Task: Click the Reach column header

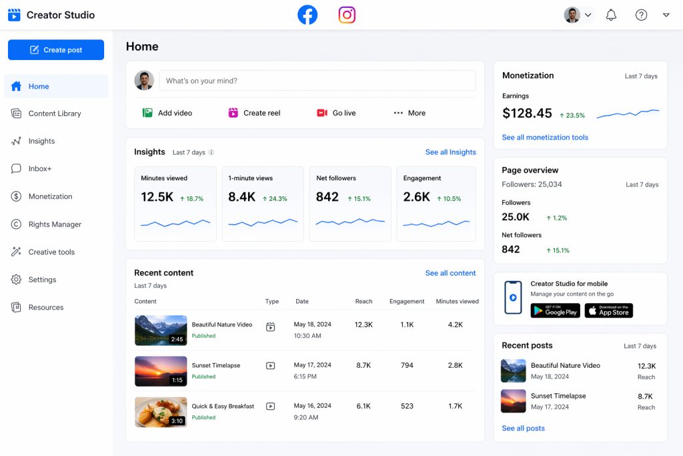Action: coord(364,301)
